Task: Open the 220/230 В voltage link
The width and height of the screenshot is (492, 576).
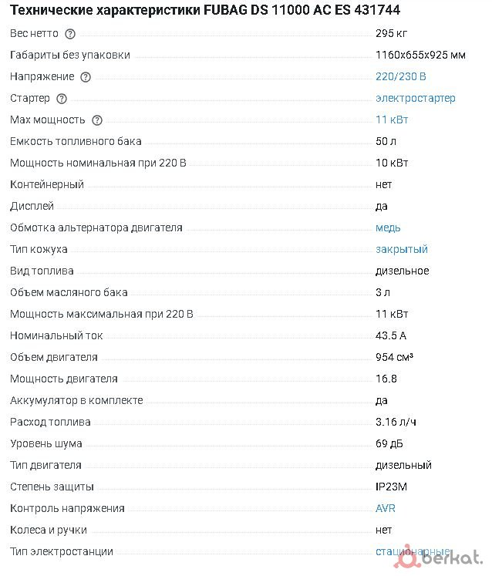Action: click(x=400, y=77)
